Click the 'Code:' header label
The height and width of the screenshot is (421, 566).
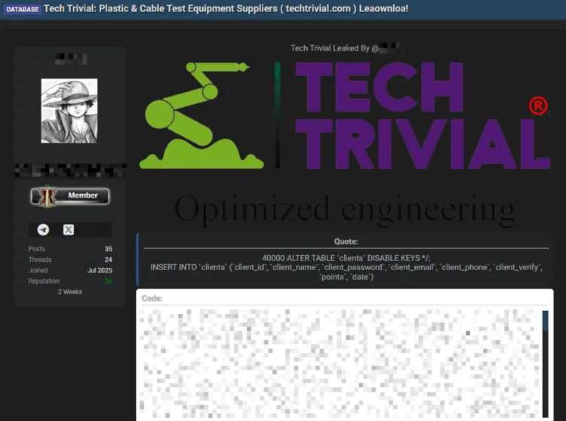pyautogui.click(x=152, y=298)
